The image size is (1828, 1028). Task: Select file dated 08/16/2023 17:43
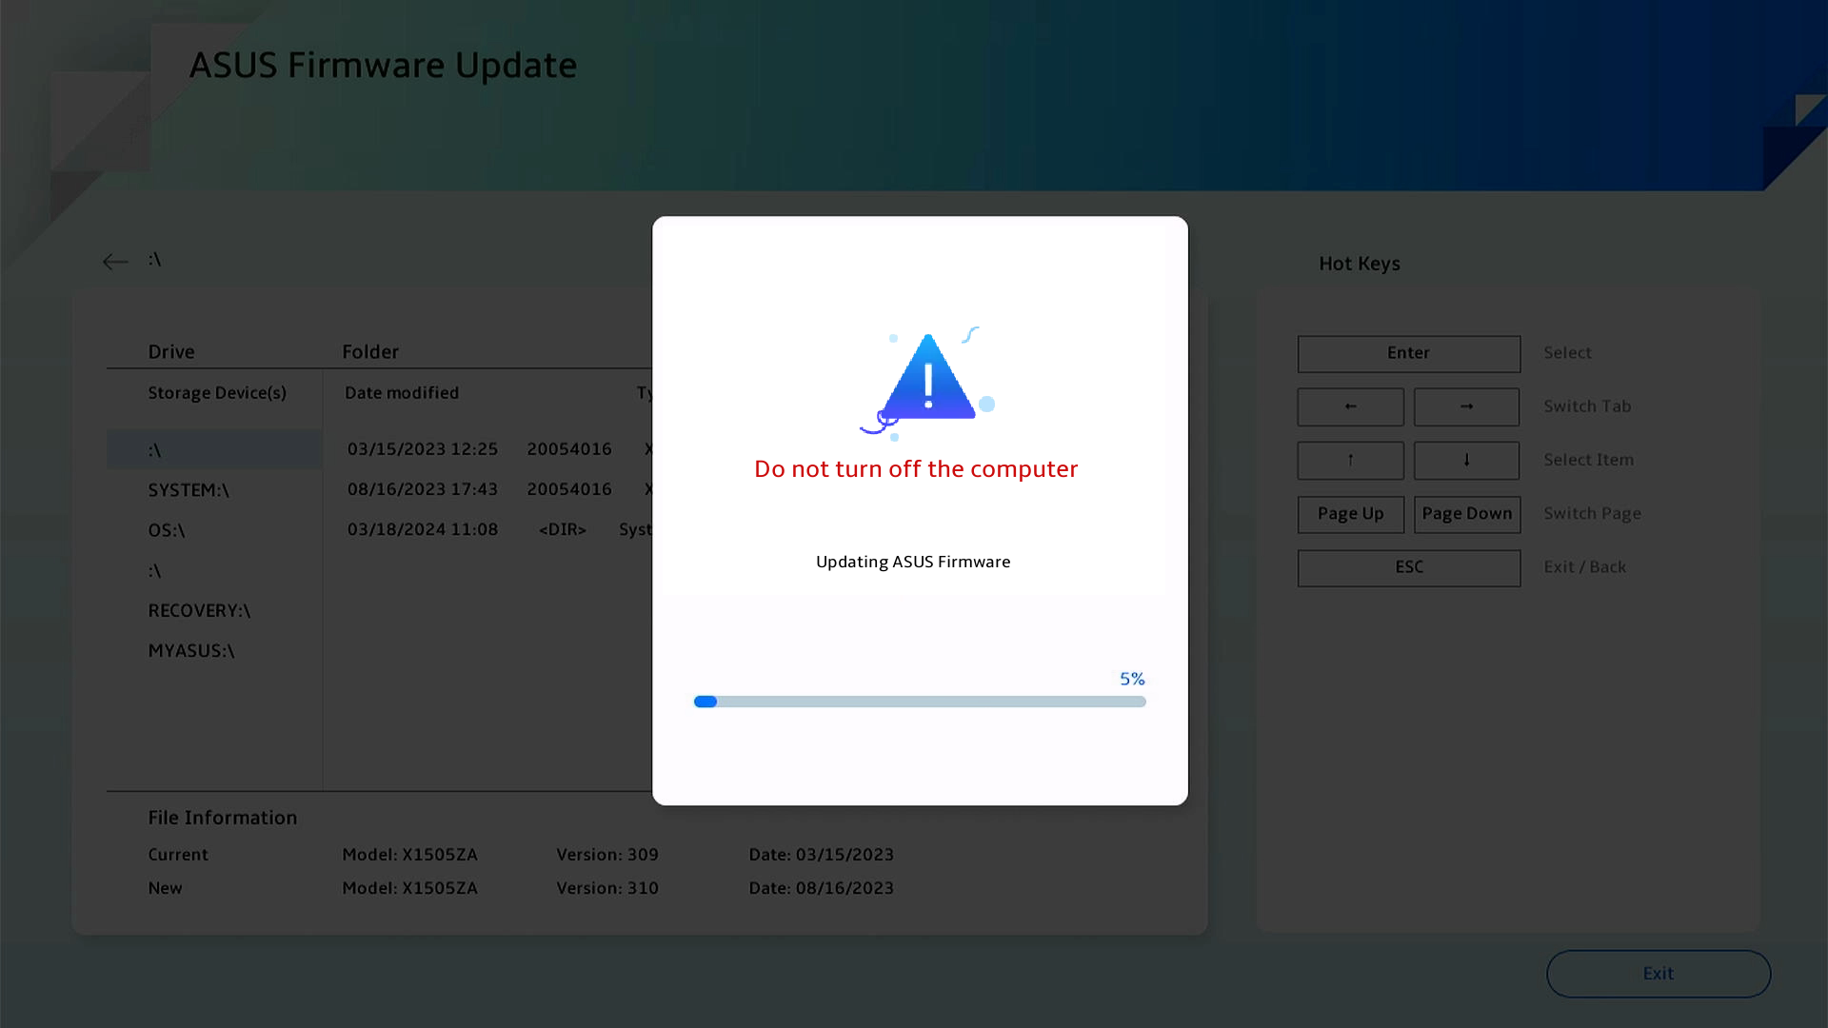pos(499,489)
